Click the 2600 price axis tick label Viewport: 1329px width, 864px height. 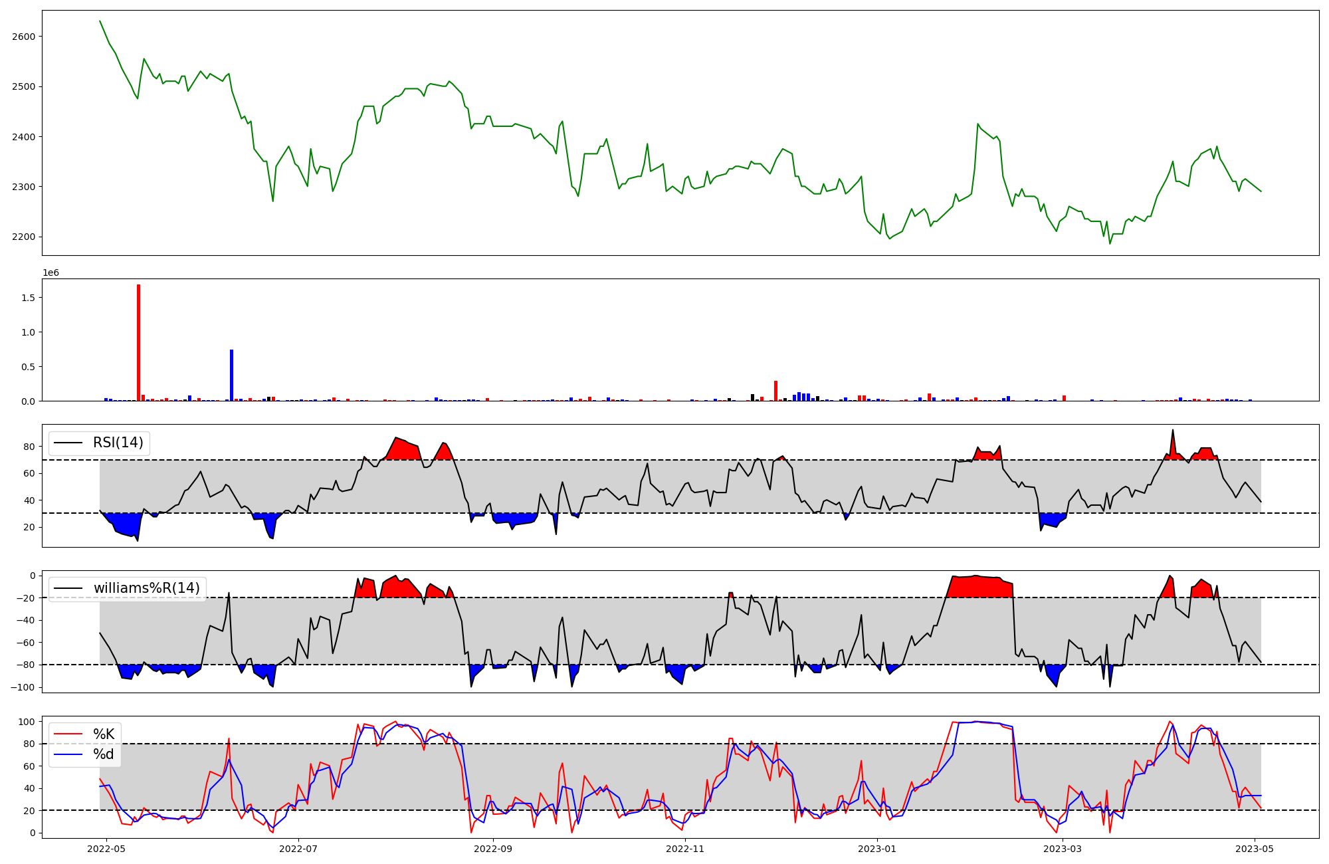tap(24, 37)
